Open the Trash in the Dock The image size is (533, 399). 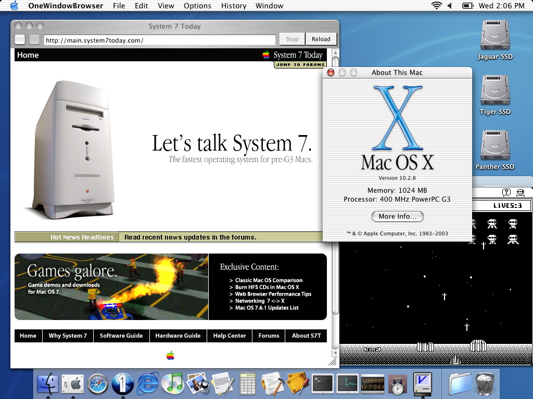pos(485,384)
